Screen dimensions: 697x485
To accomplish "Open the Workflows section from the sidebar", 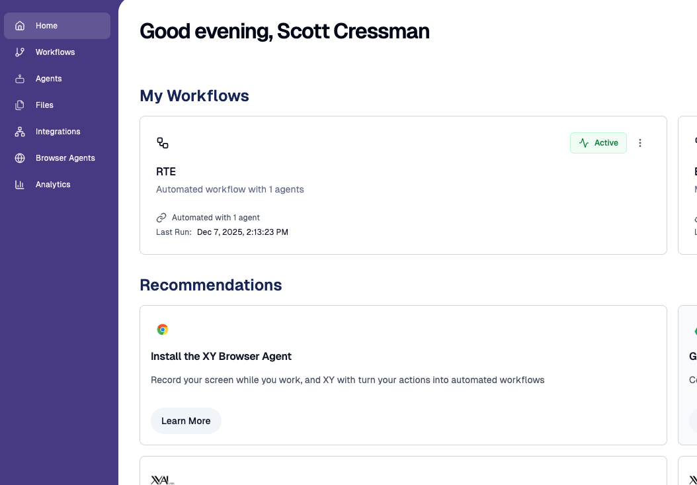I will click(x=55, y=52).
